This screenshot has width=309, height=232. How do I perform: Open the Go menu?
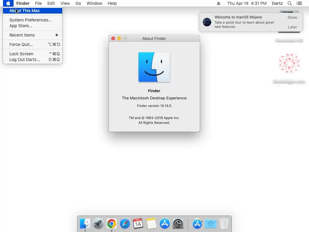click(x=78, y=3)
